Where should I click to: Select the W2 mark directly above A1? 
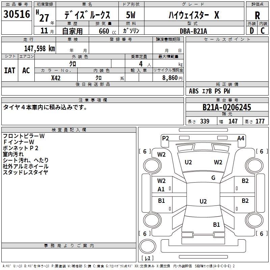coord(161,181)
